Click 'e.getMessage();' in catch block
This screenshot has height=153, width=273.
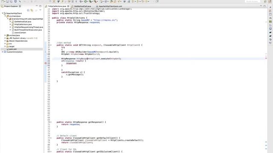coord(75,75)
